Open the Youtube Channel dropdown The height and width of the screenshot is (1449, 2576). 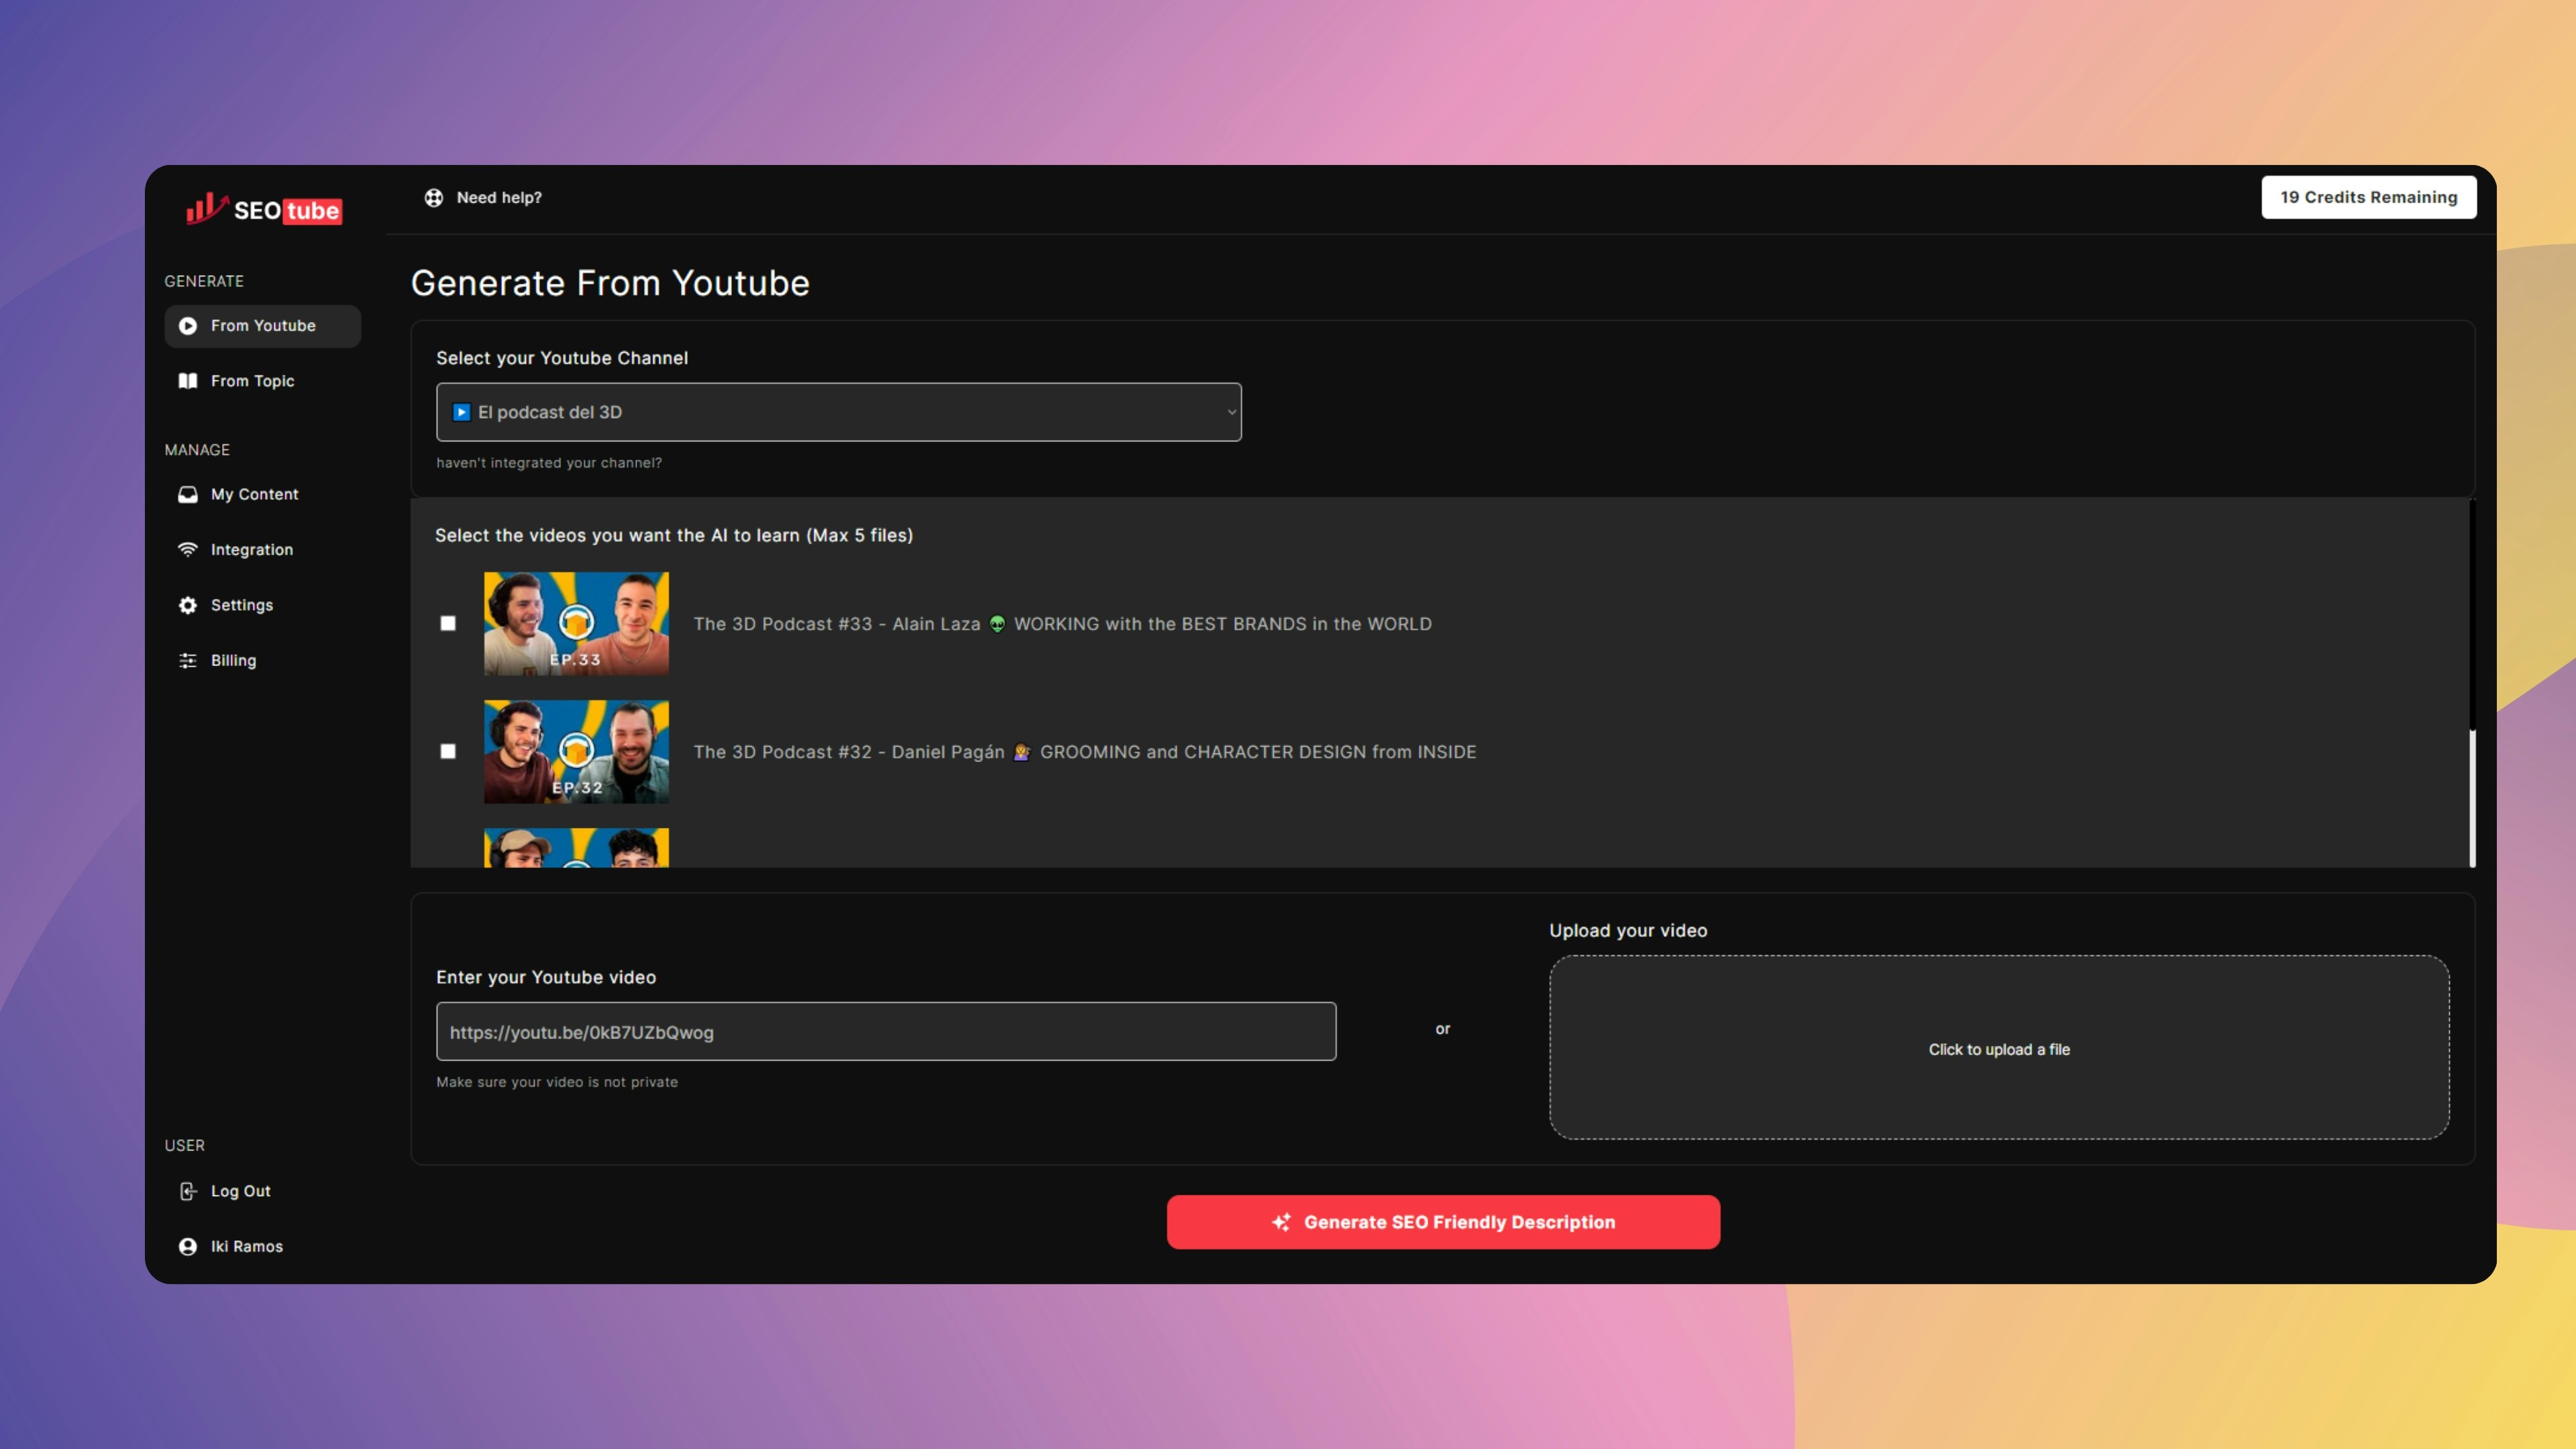838,412
